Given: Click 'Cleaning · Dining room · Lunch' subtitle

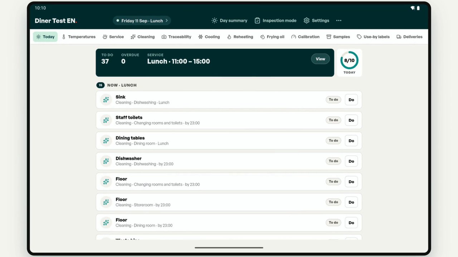Looking at the screenshot, I should point(142,143).
